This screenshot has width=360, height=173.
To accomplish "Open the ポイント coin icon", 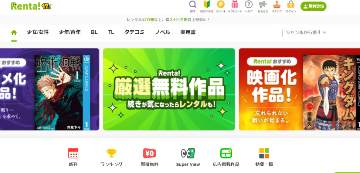I will 221,5.
